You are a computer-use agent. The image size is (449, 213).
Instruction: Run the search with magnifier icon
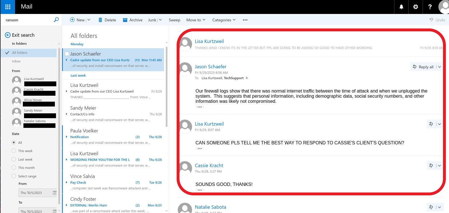pyautogui.click(x=56, y=20)
